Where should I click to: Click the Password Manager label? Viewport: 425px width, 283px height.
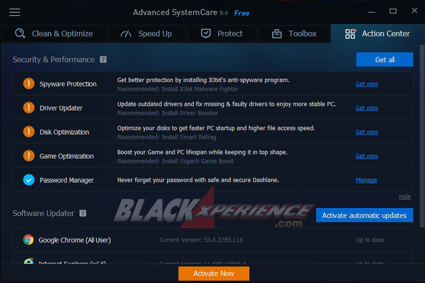tap(67, 180)
